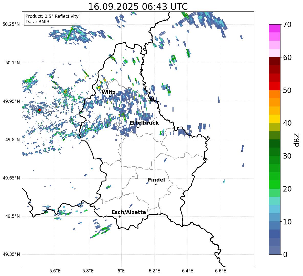Screen dimensions: 303x276
Task: Click the bright green swatch at 20 dBZ
Action: tap(274, 184)
